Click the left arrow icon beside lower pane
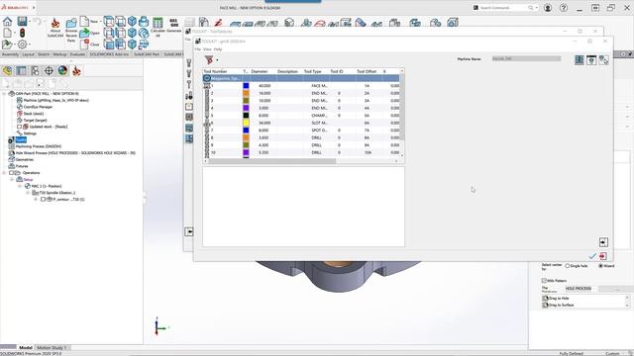 (x=189, y=231)
